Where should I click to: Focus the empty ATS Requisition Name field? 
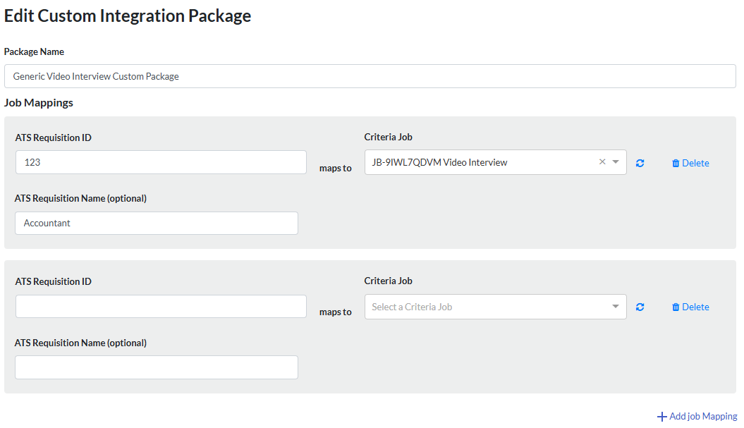(156, 367)
